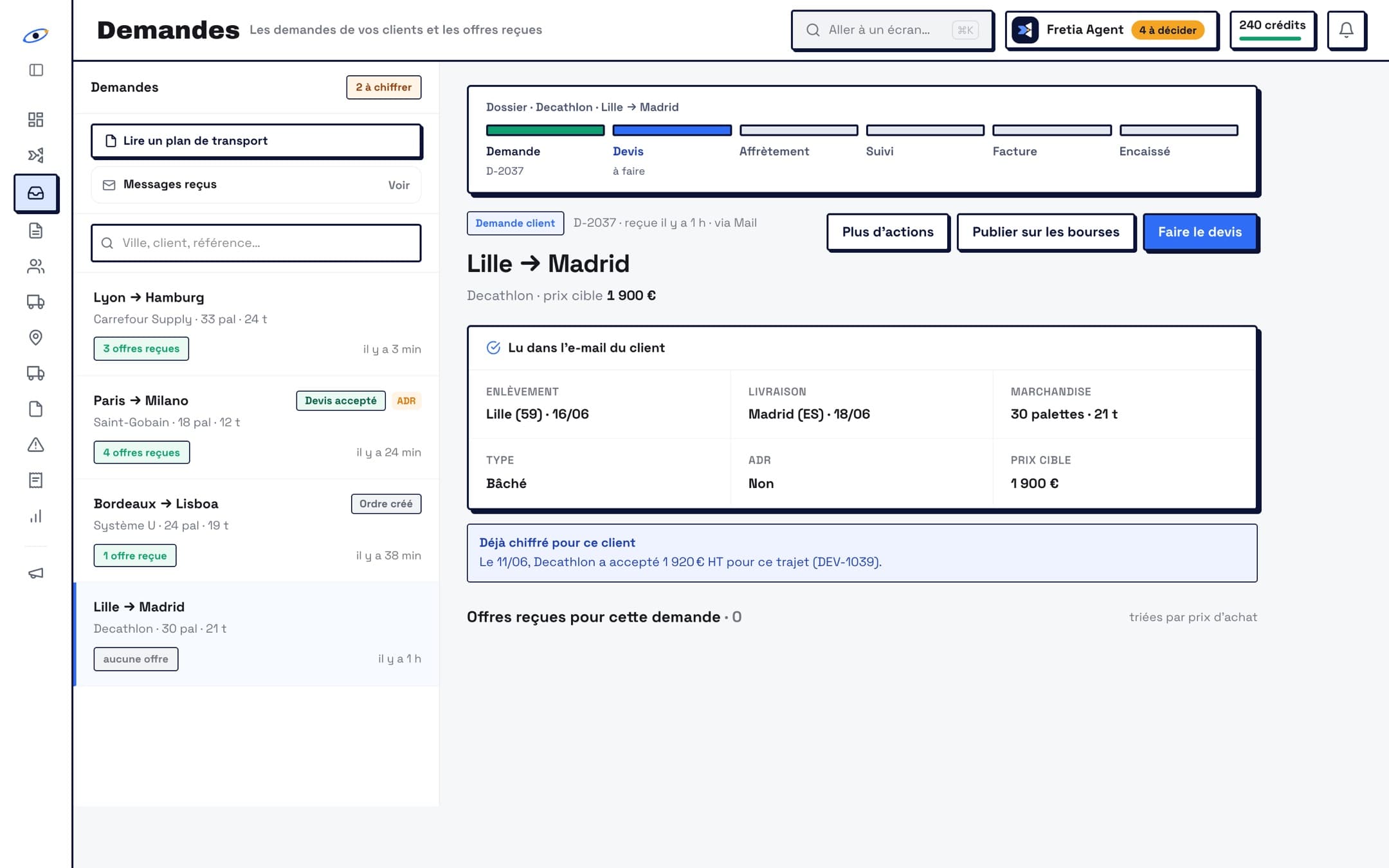Open the lined document sidebar icon
This screenshot has height=868, width=1389.
coord(36,230)
